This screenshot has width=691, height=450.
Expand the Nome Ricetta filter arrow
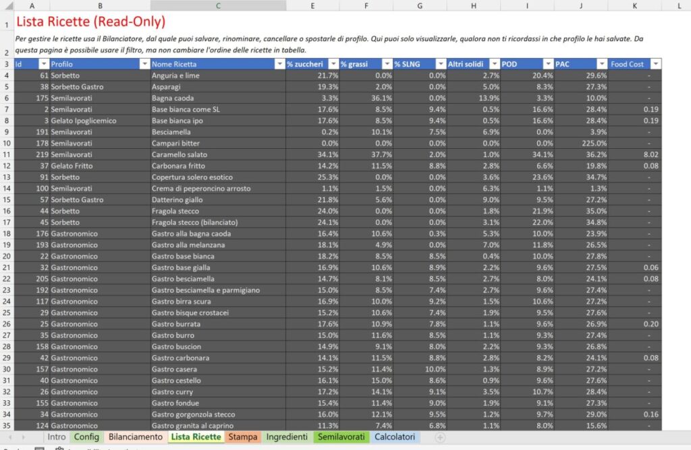pos(279,64)
